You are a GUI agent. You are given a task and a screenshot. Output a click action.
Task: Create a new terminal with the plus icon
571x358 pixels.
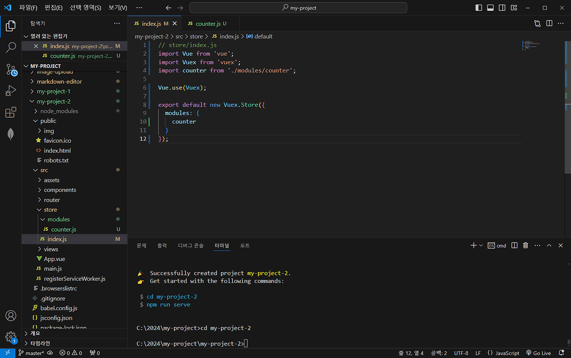pos(474,246)
